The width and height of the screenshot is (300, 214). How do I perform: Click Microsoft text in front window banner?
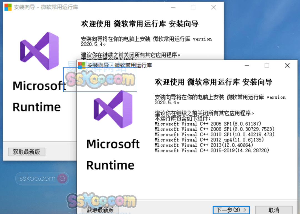[113, 144]
